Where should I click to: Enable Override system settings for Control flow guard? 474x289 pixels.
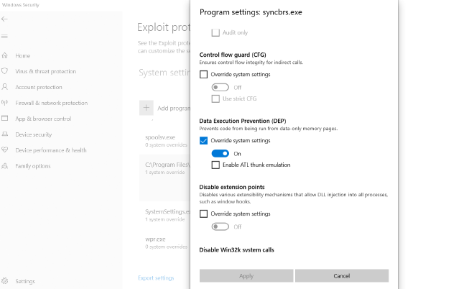(x=204, y=74)
